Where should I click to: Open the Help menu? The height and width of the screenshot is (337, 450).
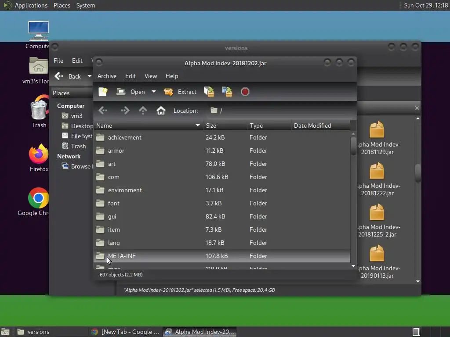click(x=172, y=76)
